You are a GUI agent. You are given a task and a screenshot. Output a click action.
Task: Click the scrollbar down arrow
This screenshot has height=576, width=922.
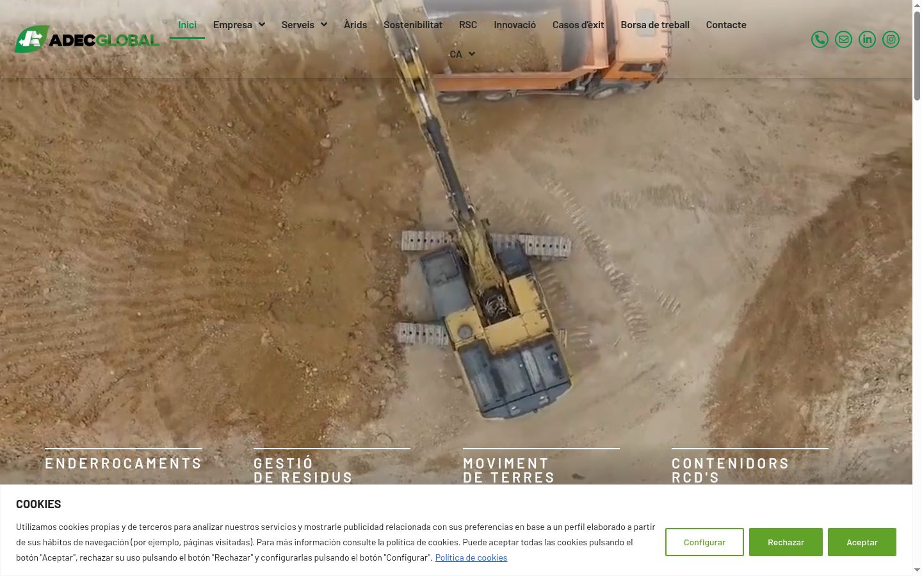[x=917, y=570]
